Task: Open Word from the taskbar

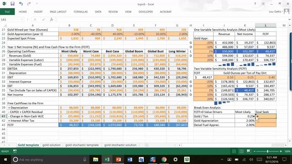Action: tap(130, 159)
